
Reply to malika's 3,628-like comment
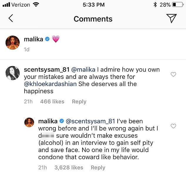pos(98,168)
